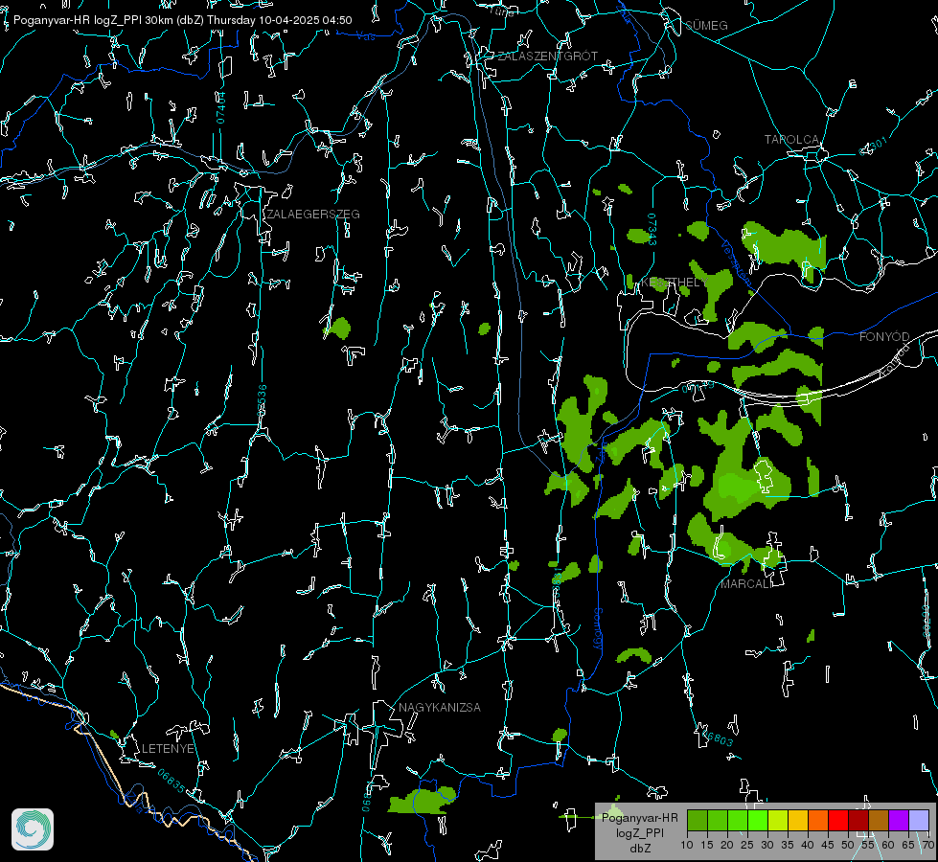
Task: Click the Poganyvar-HR legend title
Action: (x=639, y=818)
